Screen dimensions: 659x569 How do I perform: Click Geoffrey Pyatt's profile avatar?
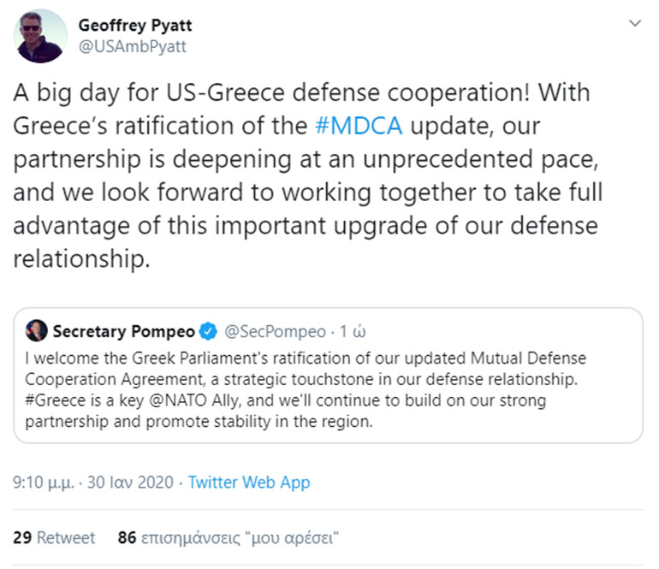click(x=41, y=37)
